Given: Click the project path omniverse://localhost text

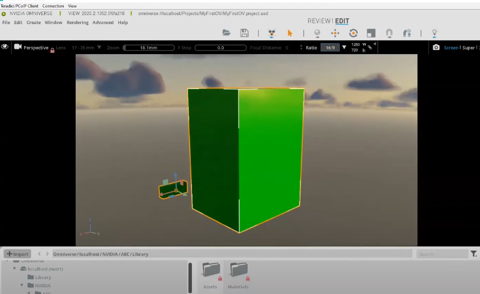Looking at the screenshot, I should (203, 14).
